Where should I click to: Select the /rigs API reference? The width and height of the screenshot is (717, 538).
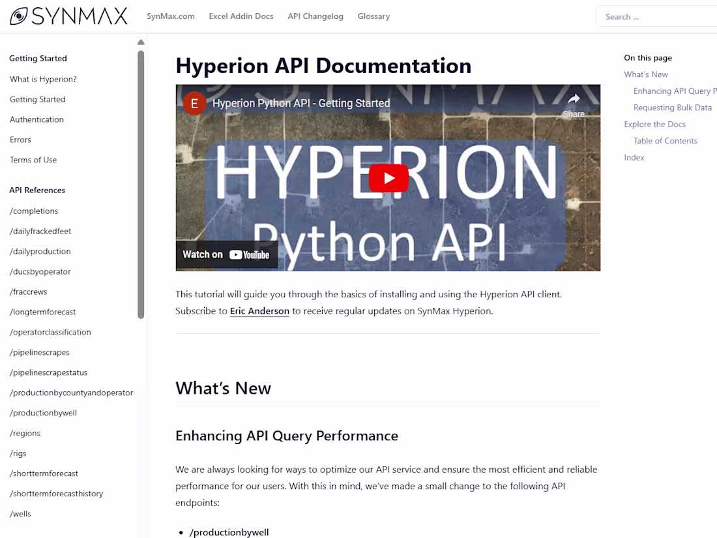(18, 453)
